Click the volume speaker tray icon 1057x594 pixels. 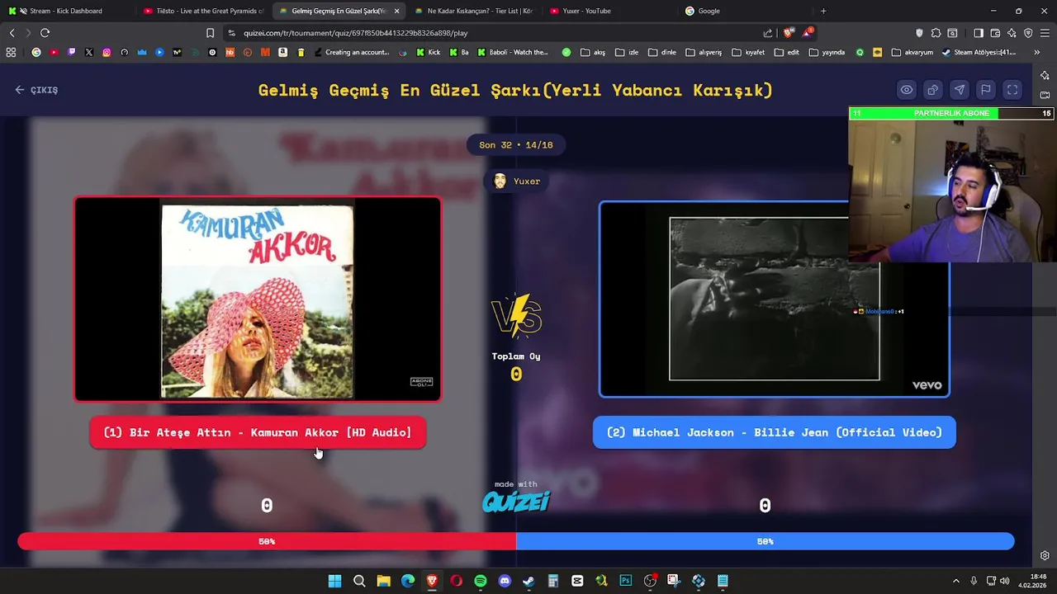1005,581
